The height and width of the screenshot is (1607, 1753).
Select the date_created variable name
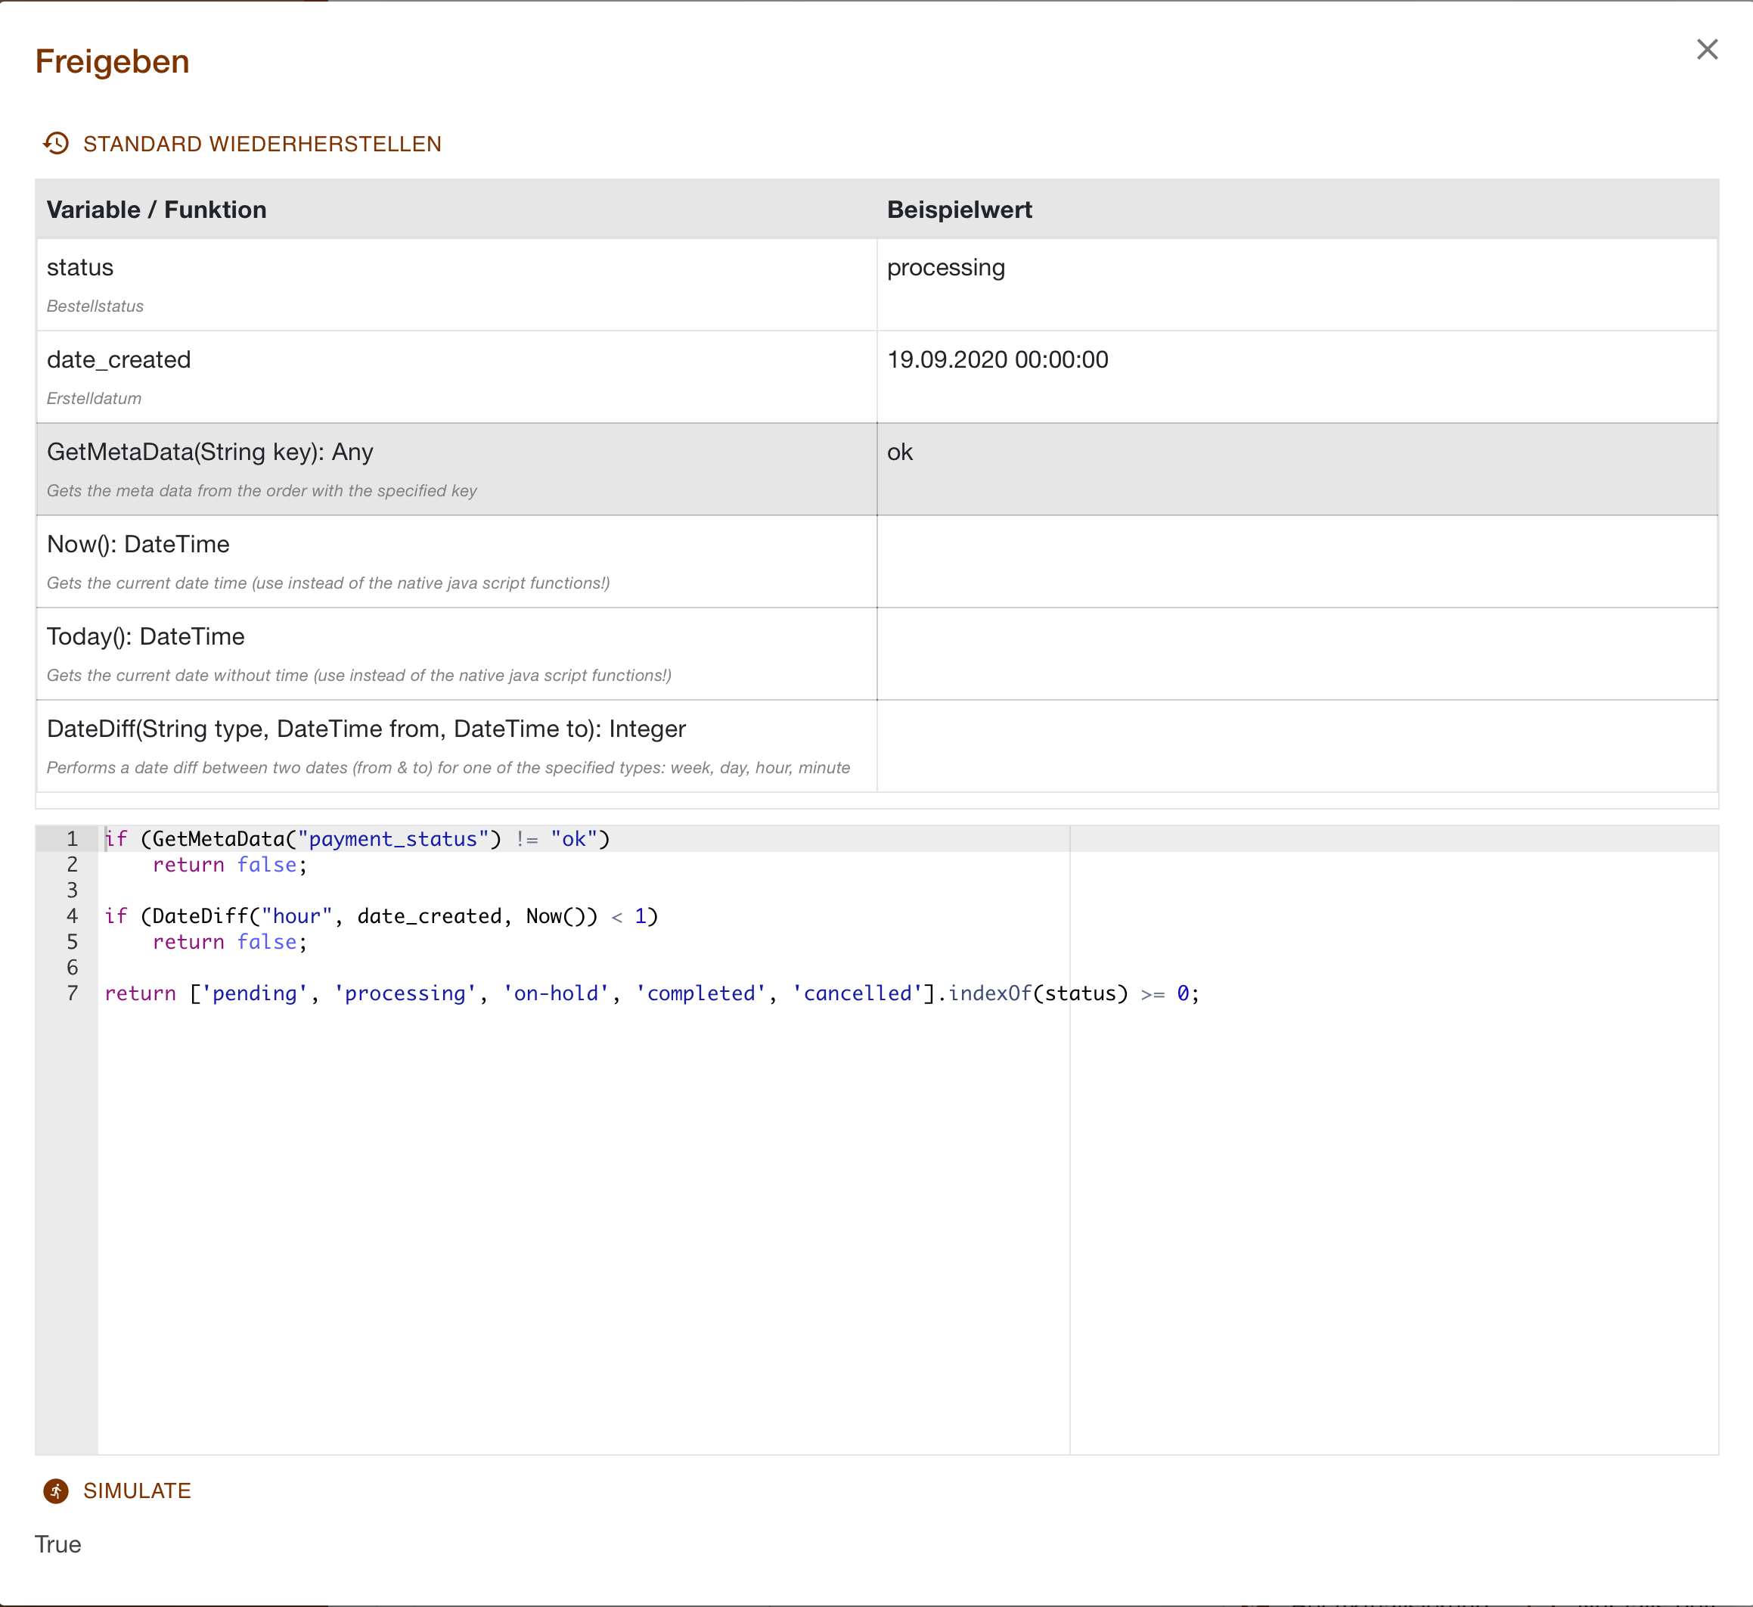119,359
